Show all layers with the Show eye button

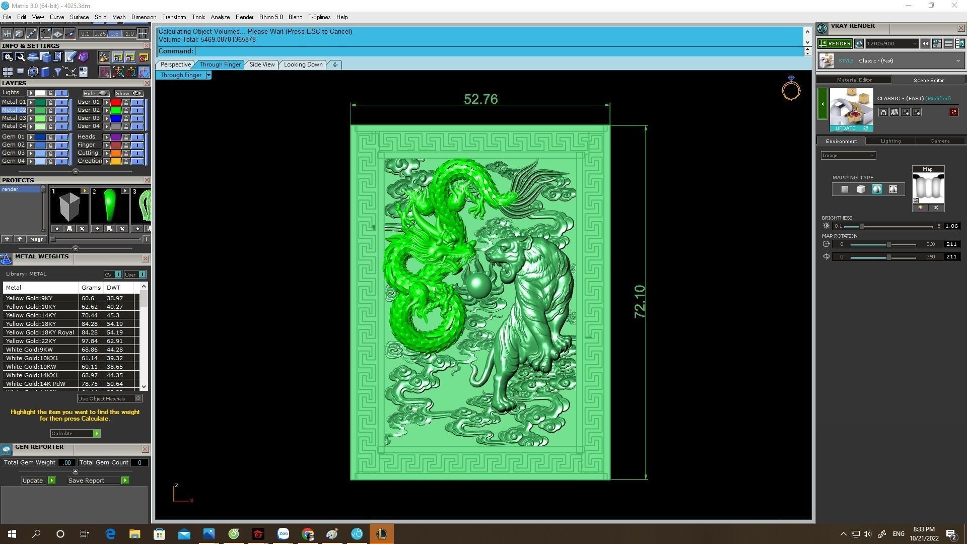[128, 93]
